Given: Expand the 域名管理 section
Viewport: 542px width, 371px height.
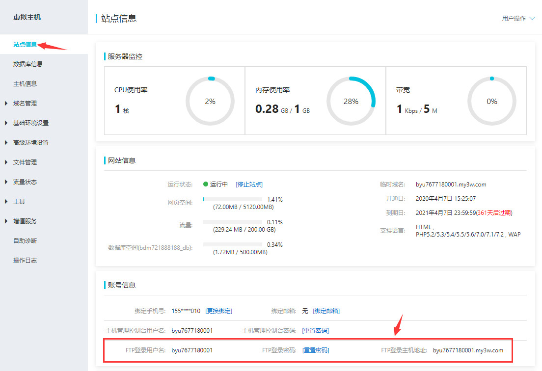Looking at the screenshot, I should click(25, 104).
